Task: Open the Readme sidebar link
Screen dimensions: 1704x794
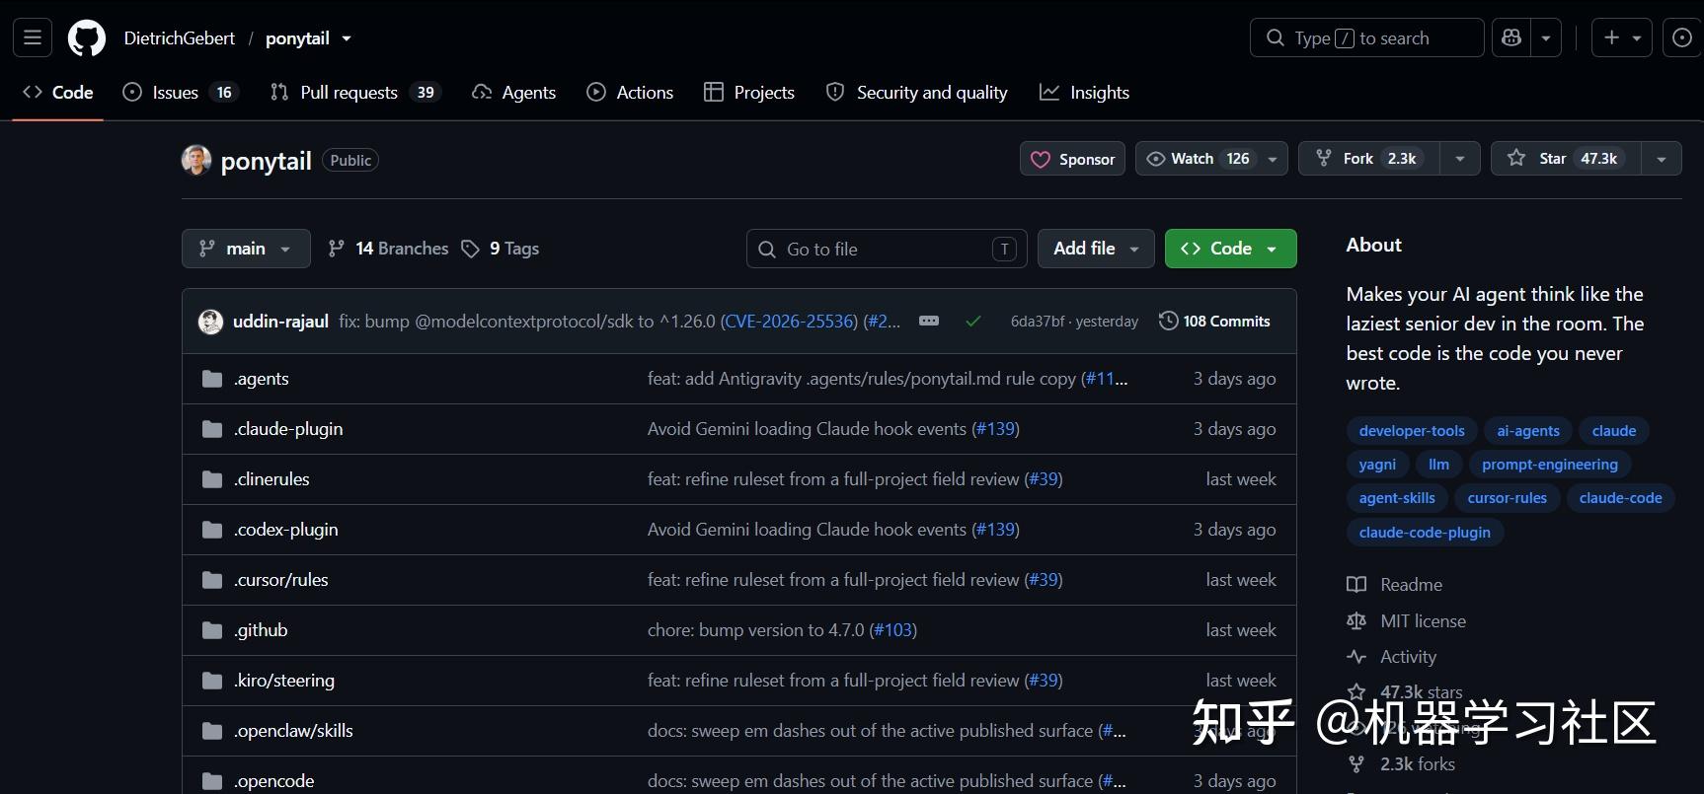Action: pos(1394,585)
